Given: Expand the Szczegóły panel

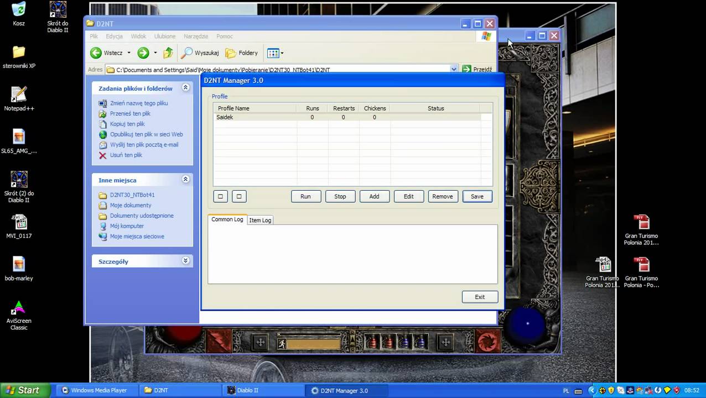Looking at the screenshot, I should coord(186,260).
